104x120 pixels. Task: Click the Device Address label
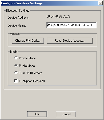[x=18, y=18]
